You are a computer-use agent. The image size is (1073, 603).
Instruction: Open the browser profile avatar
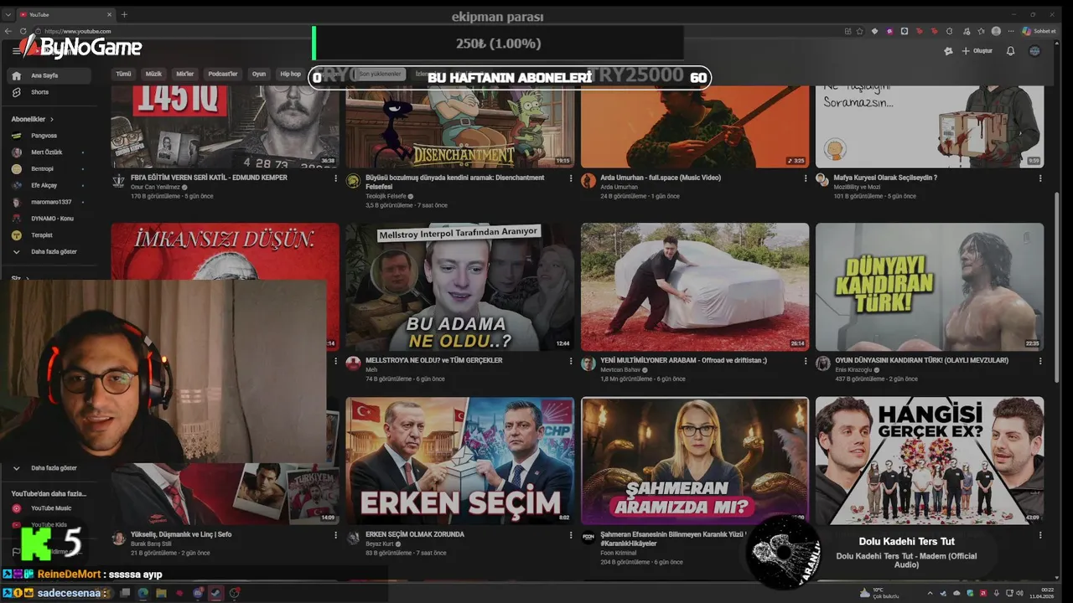point(996,31)
